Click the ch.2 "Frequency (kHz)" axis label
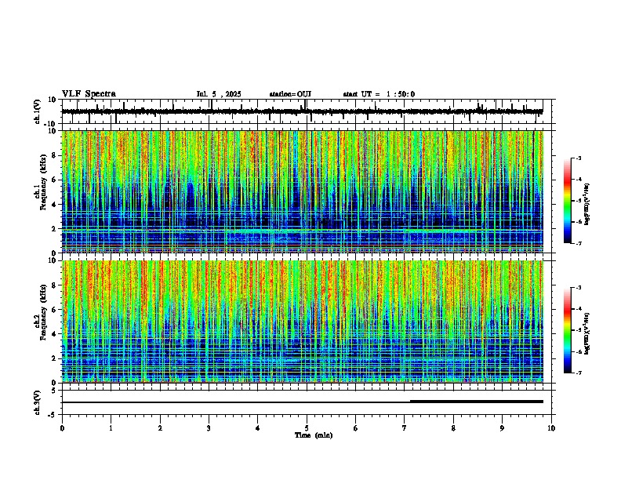This screenshot has height=480, width=621. point(44,312)
